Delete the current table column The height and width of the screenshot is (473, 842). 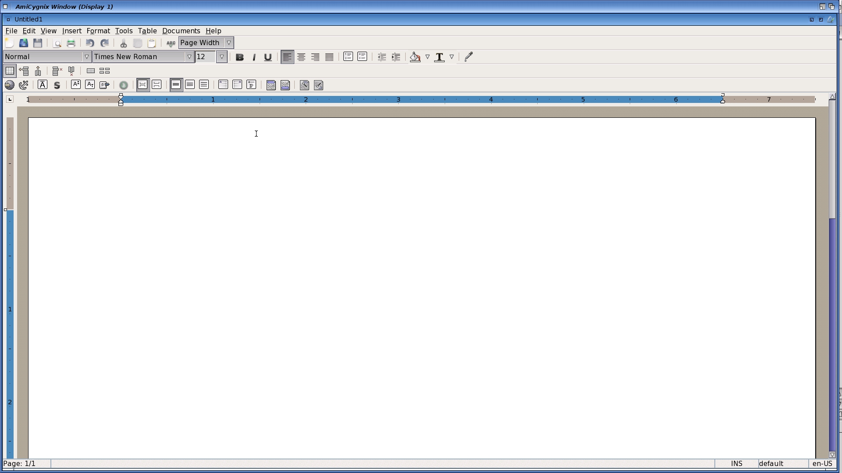(x=71, y=71)
